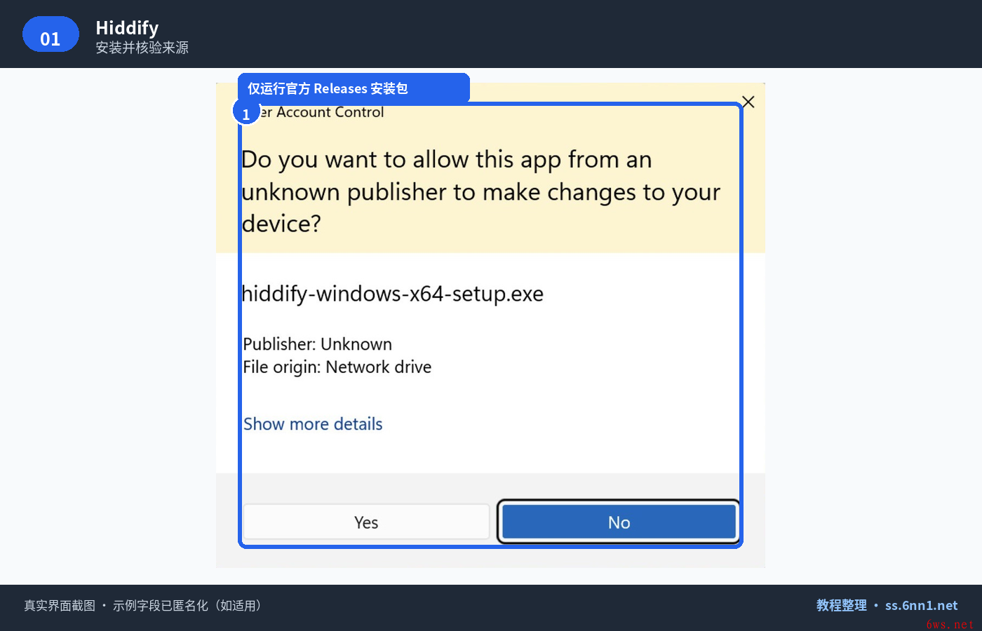This screenshot has width=982, height=631.
Task: Click the UAC question about unknown publisher
Action: (x=480, y=191)
